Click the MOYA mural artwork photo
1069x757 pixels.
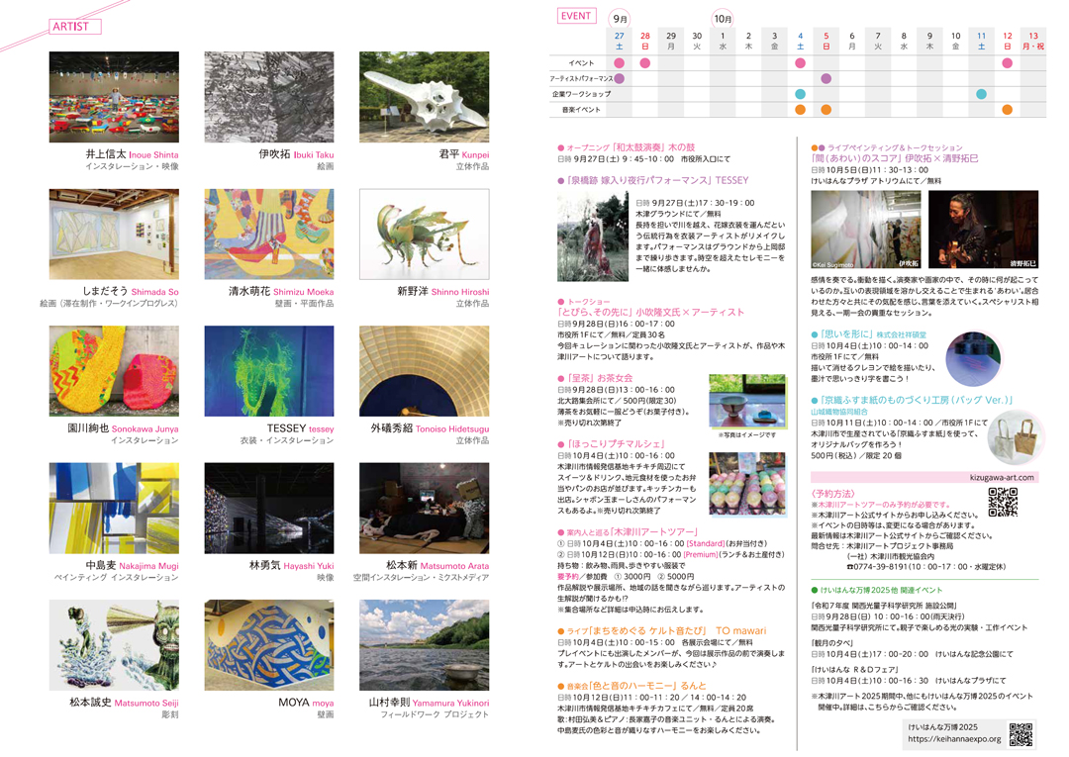268,645
